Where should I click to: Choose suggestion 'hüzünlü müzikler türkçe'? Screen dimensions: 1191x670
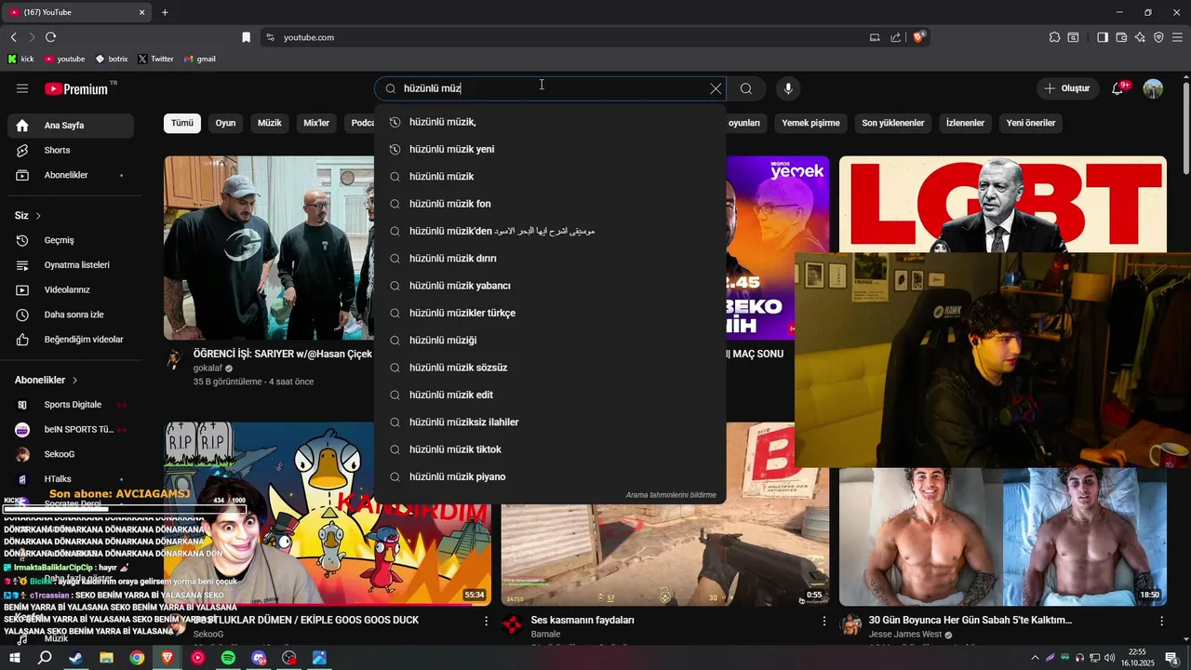pyautogui.click(x=550, y=313)
